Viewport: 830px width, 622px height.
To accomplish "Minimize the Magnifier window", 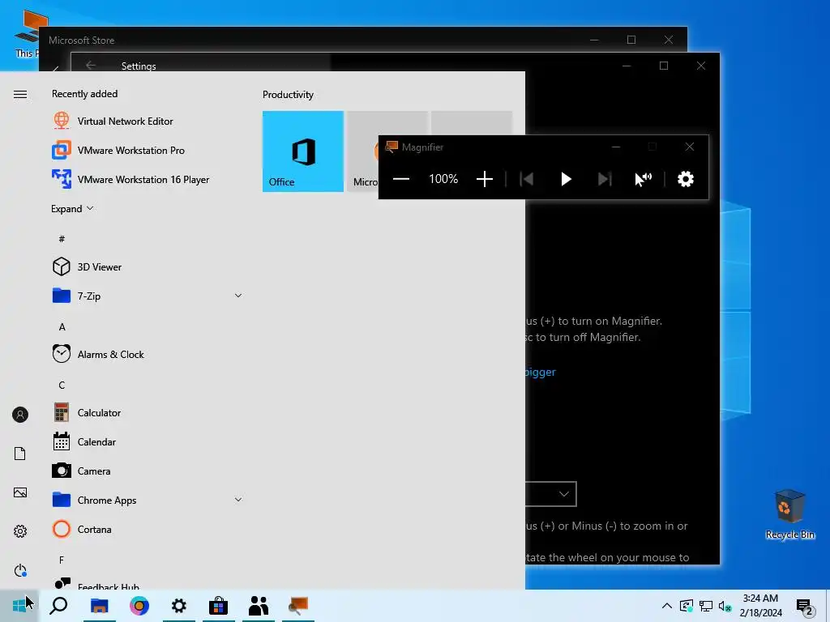I will (x=616, y=147).
